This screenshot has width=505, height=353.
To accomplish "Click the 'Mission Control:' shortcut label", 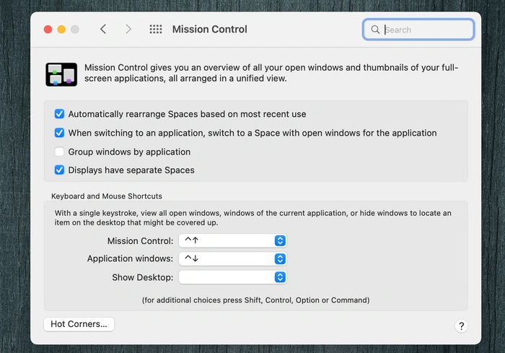I will coord(140,241).
